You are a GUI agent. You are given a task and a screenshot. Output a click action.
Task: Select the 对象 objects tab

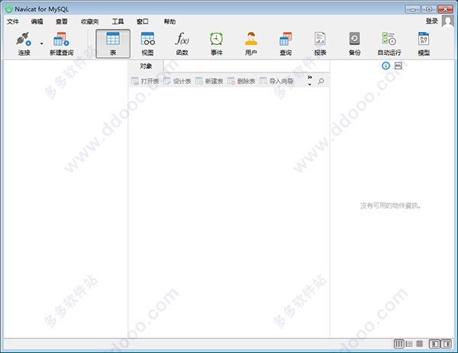pyautogui.click(x=146, y=66)
